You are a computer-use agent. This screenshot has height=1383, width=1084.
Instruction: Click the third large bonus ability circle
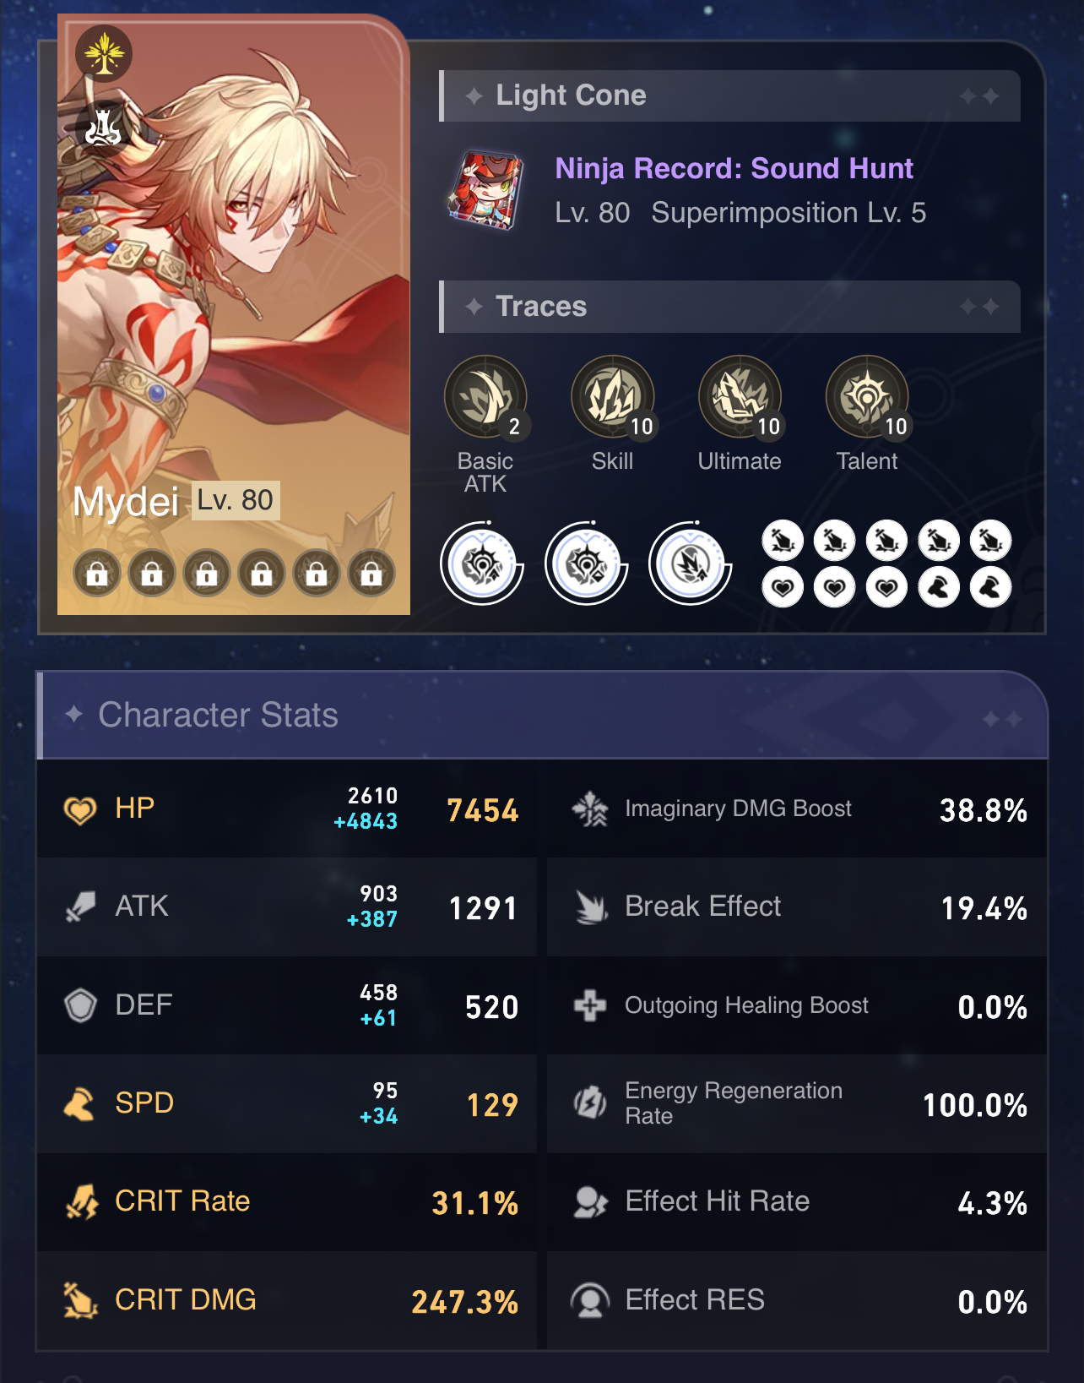pyautogui.click(x=691, y=564)
